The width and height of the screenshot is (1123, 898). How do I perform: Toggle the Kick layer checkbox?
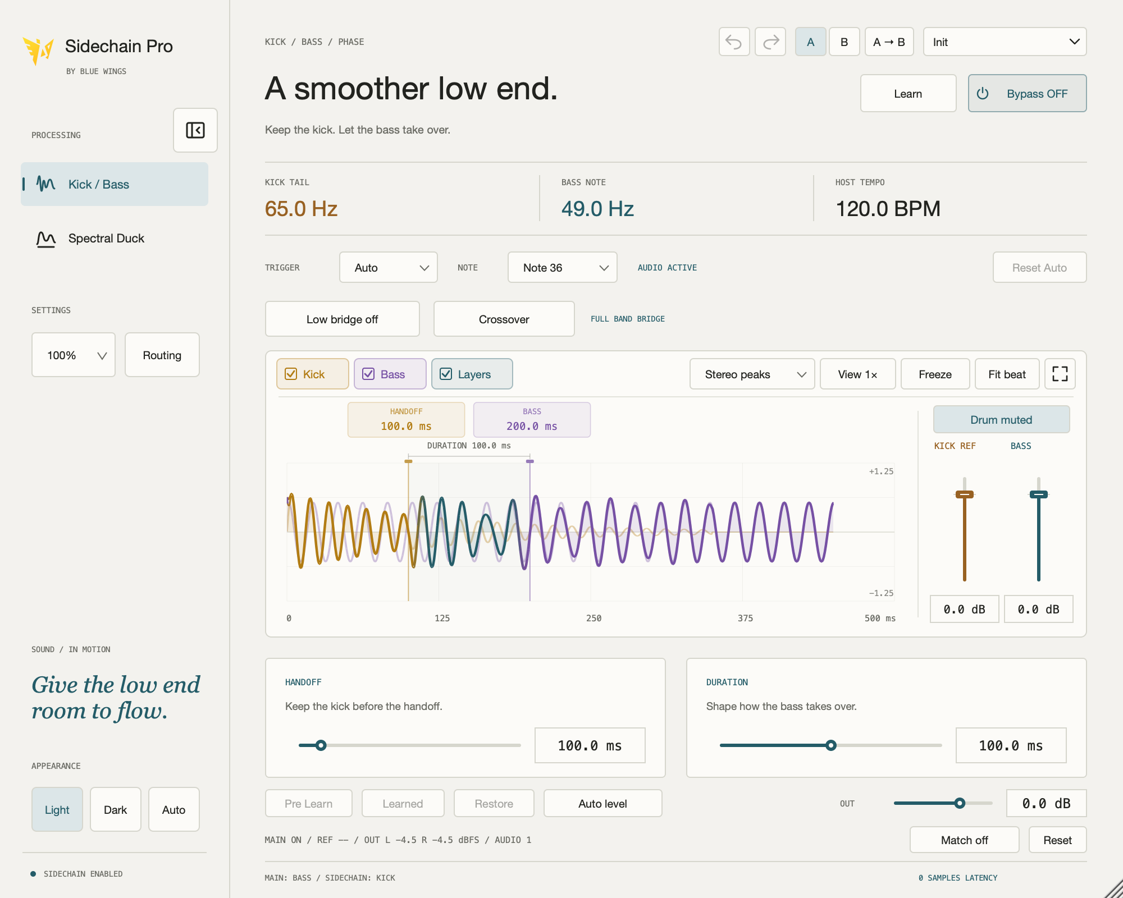291,374
